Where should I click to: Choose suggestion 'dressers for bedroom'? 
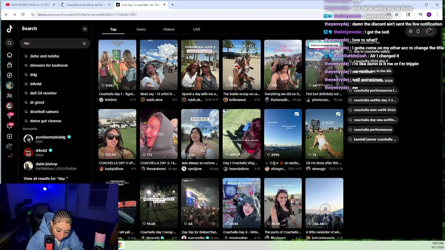[x=56, y=65]
